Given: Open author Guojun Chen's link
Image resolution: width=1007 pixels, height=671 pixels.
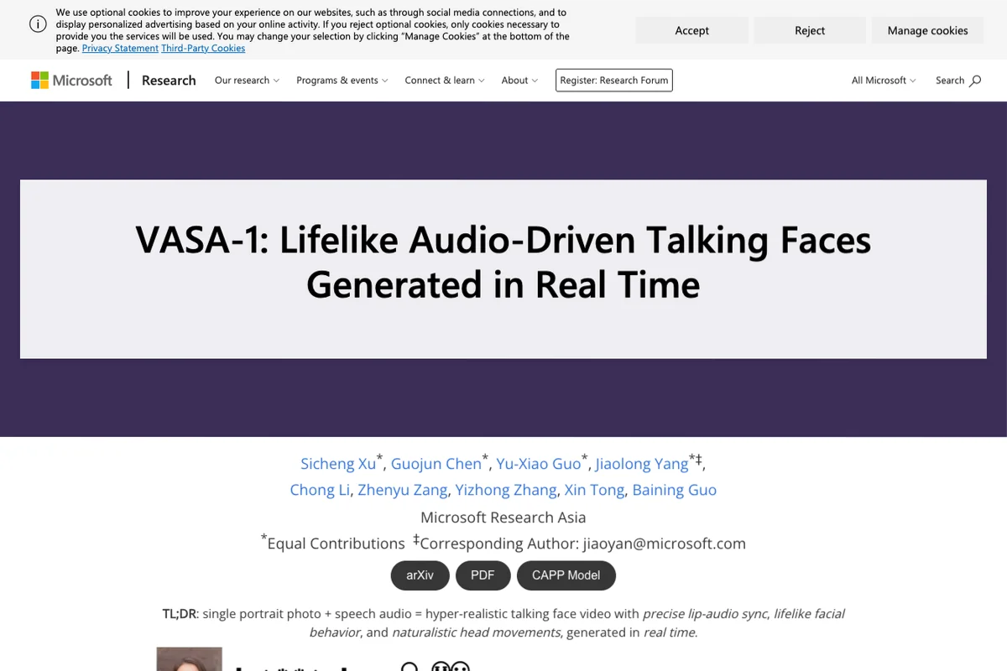Looking at the screenshot, I should [436, 463].
